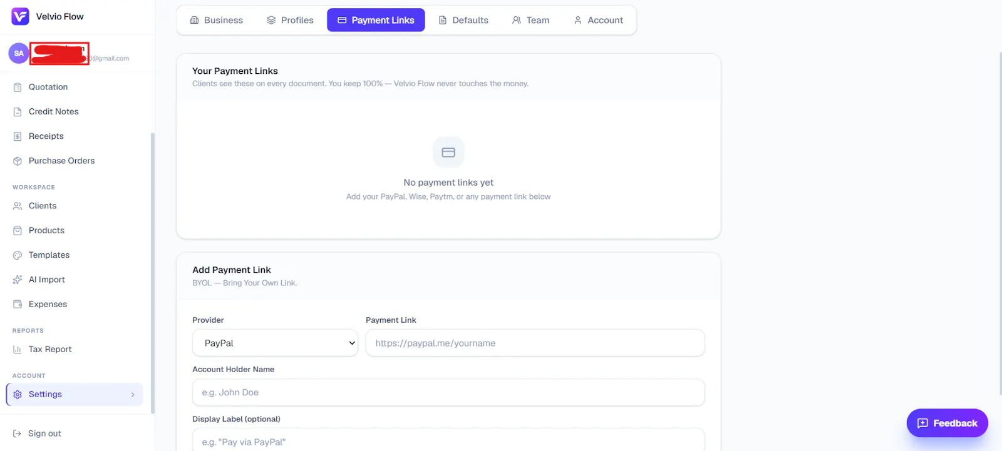The width and height of the screenshot is (1002, 451).
Task: Open the Business tab
Action: tap(217, 20)
